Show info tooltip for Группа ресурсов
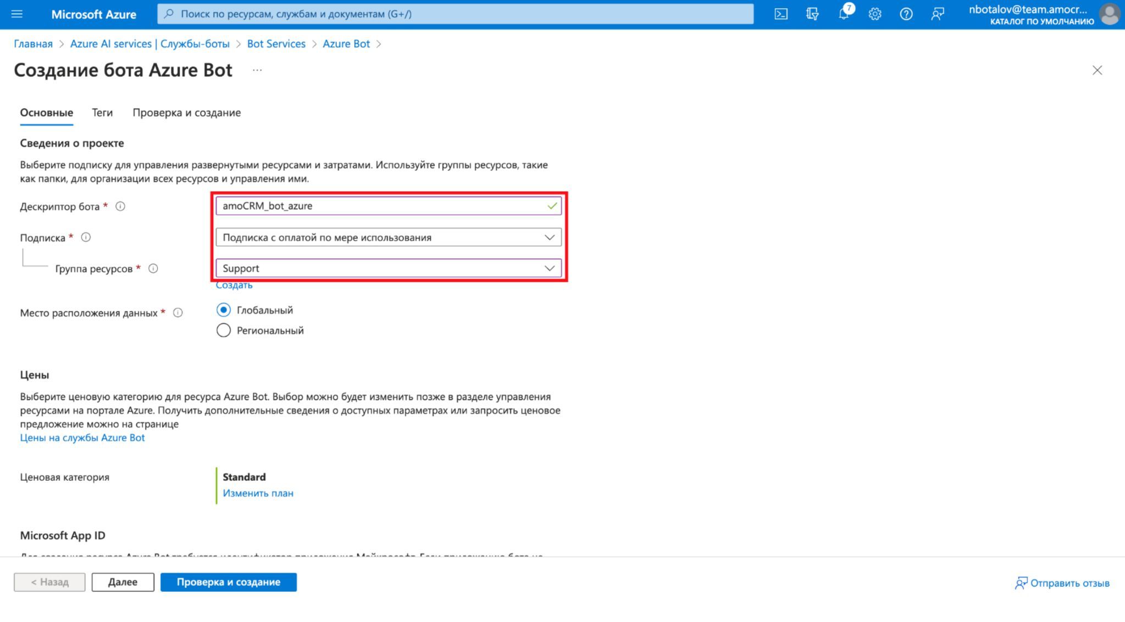Viewport: 1125px width, 622px height. point(153,268)
